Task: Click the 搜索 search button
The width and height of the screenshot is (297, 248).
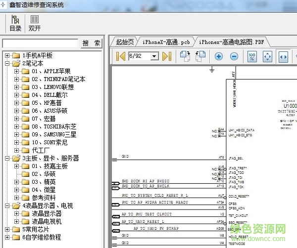Action: 91,43
